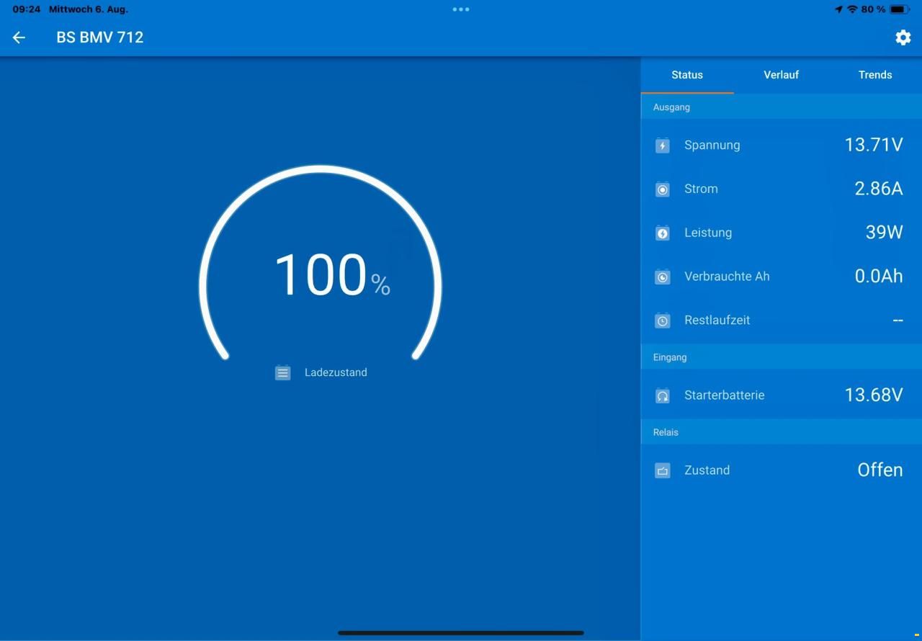The height and width of the screenshot is (641, 922).
Task: Open the Trends tab
Action: point(875,75)
